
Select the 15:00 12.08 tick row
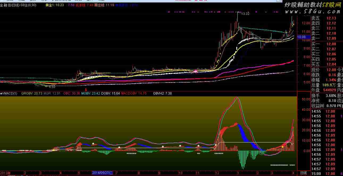coord(327,174)
